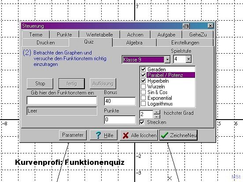243x182 pixels.
Task: Toggle the Strecken checkbox
Action: coord(142,122)
